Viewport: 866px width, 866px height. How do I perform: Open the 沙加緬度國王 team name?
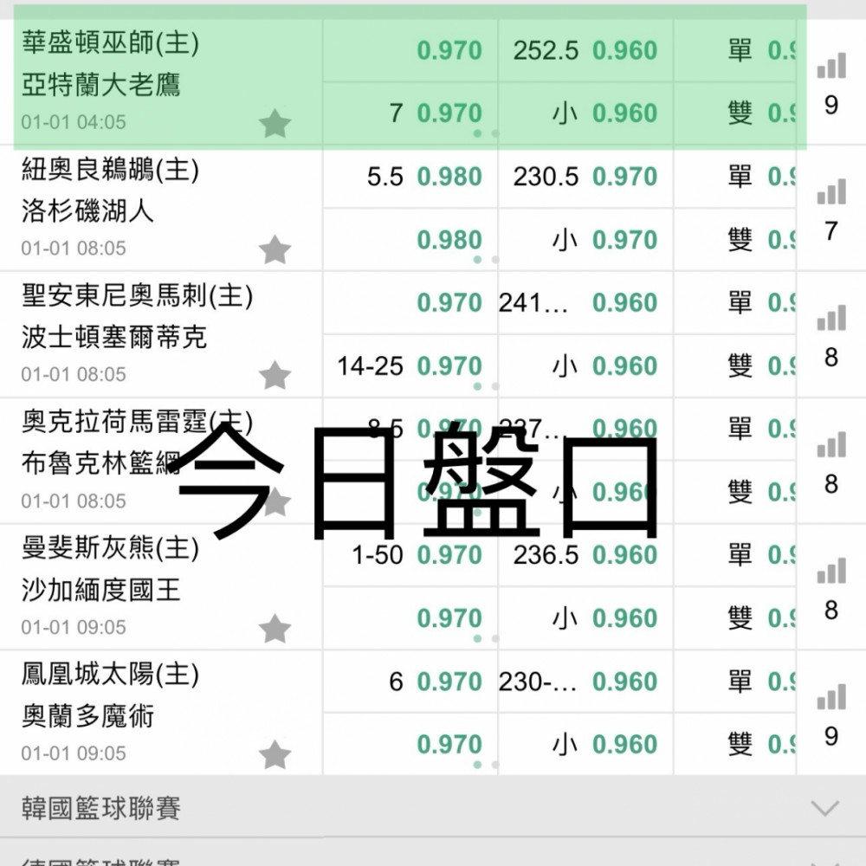(x=101, y=590)
